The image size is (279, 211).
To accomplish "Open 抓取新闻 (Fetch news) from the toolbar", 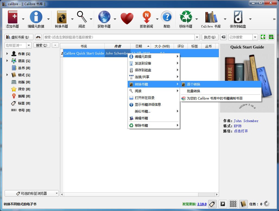I will (146, 17).
